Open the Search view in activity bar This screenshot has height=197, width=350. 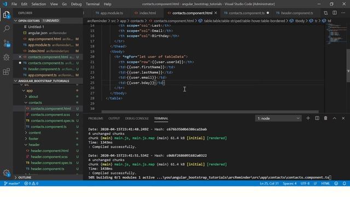(7, 28)
